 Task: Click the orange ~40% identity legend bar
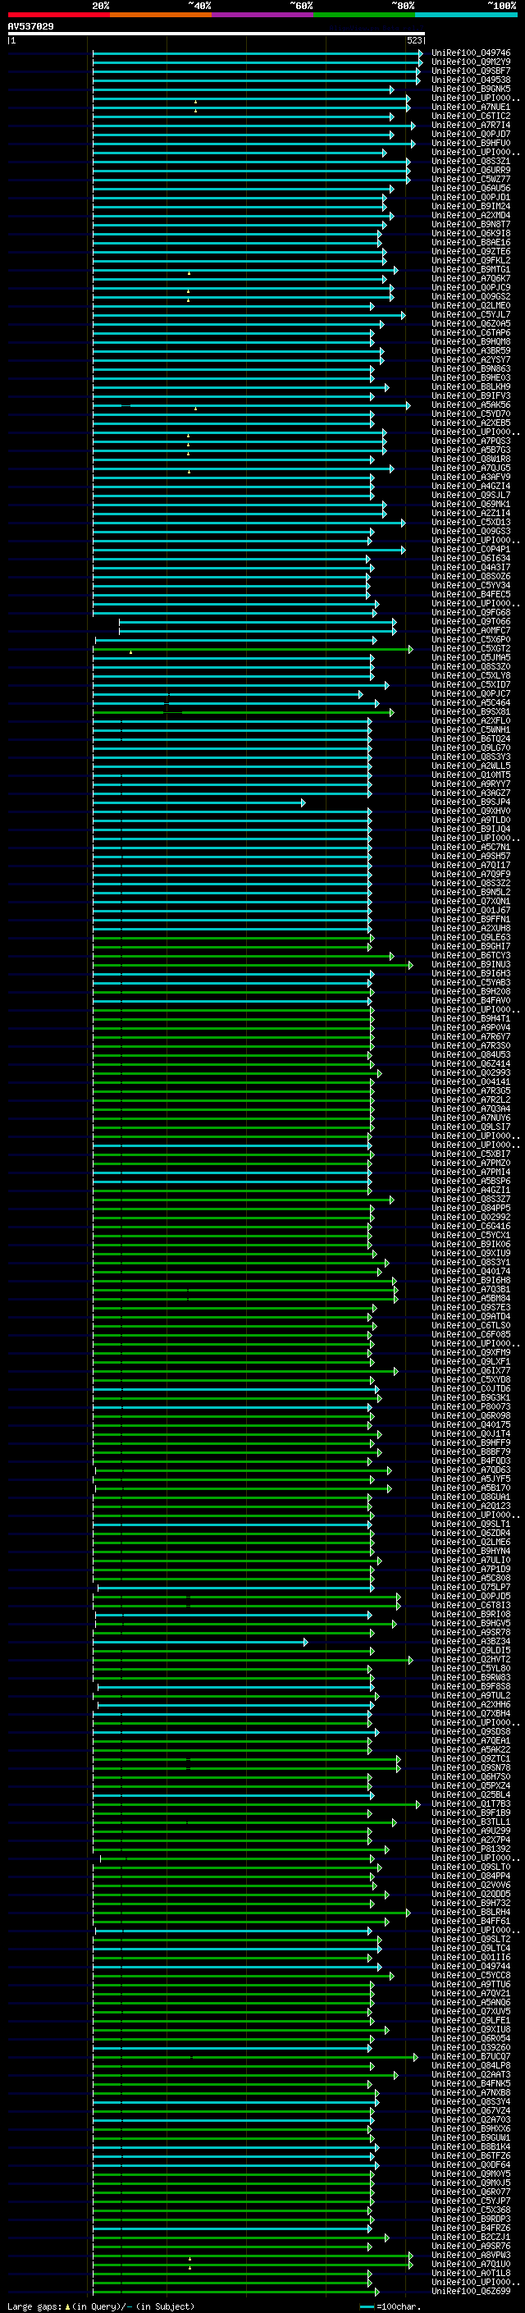point(161,15)
